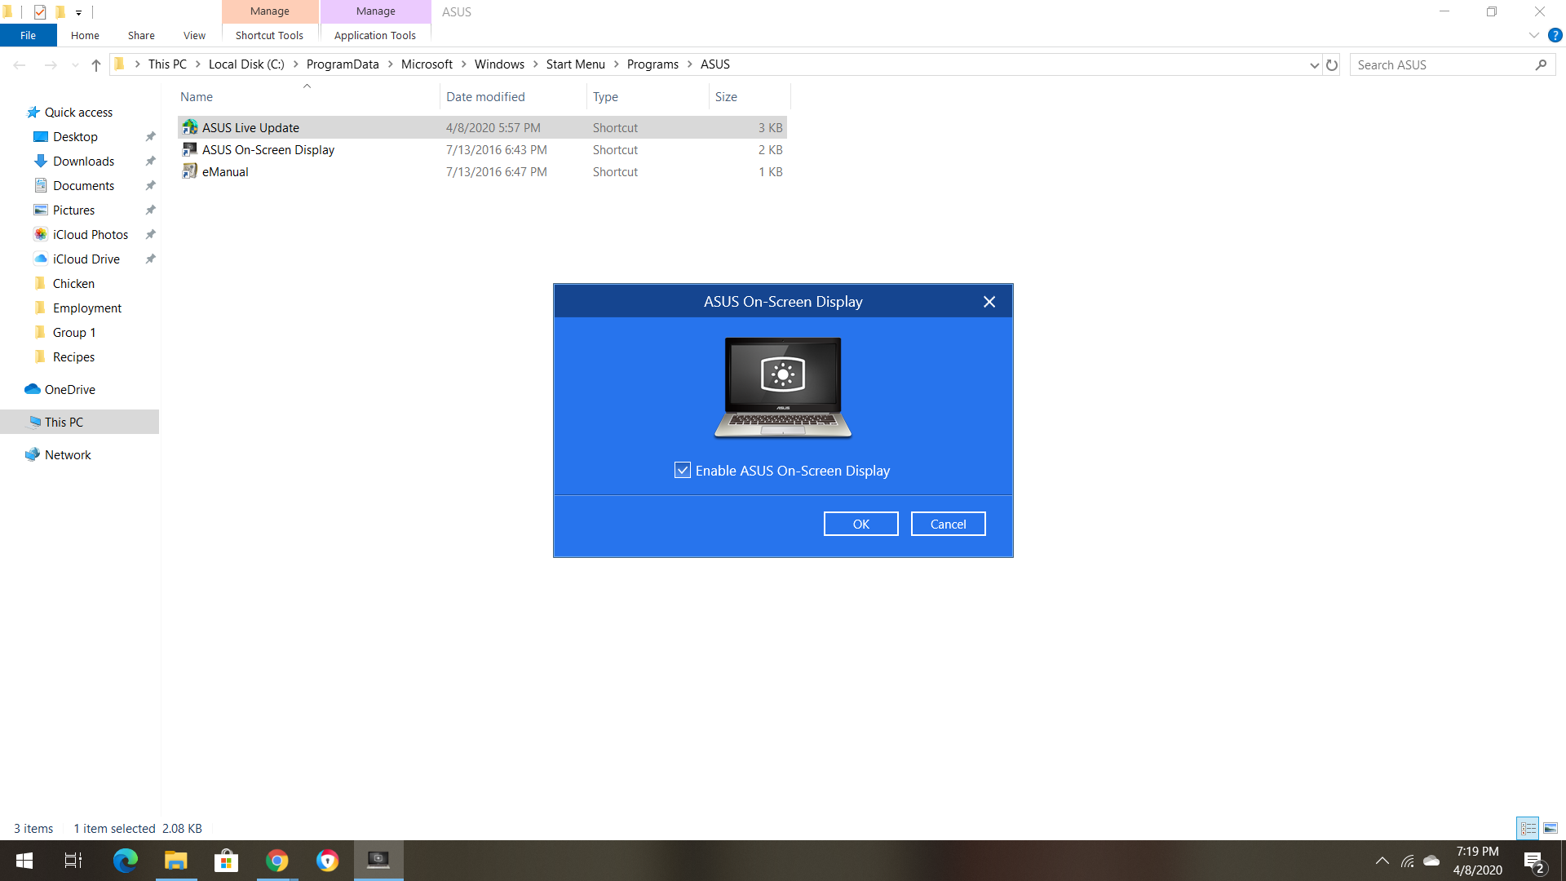1566x881 pixels.
Task: Click the Application Tools tab
Action: 375,36
